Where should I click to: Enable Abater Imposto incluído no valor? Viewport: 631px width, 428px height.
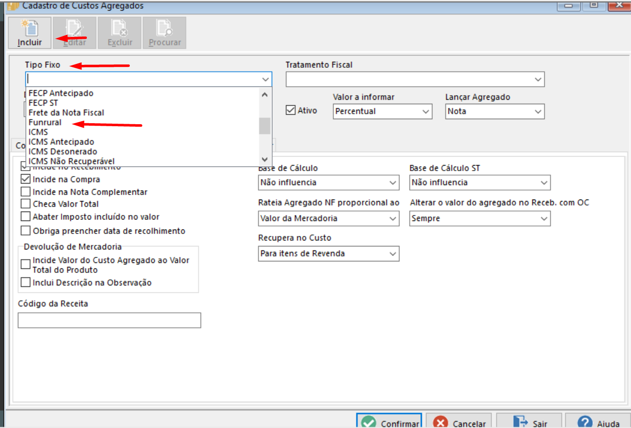[x=25, y=216]
